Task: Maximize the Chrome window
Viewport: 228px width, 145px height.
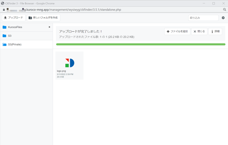Action: pos(214,3)
